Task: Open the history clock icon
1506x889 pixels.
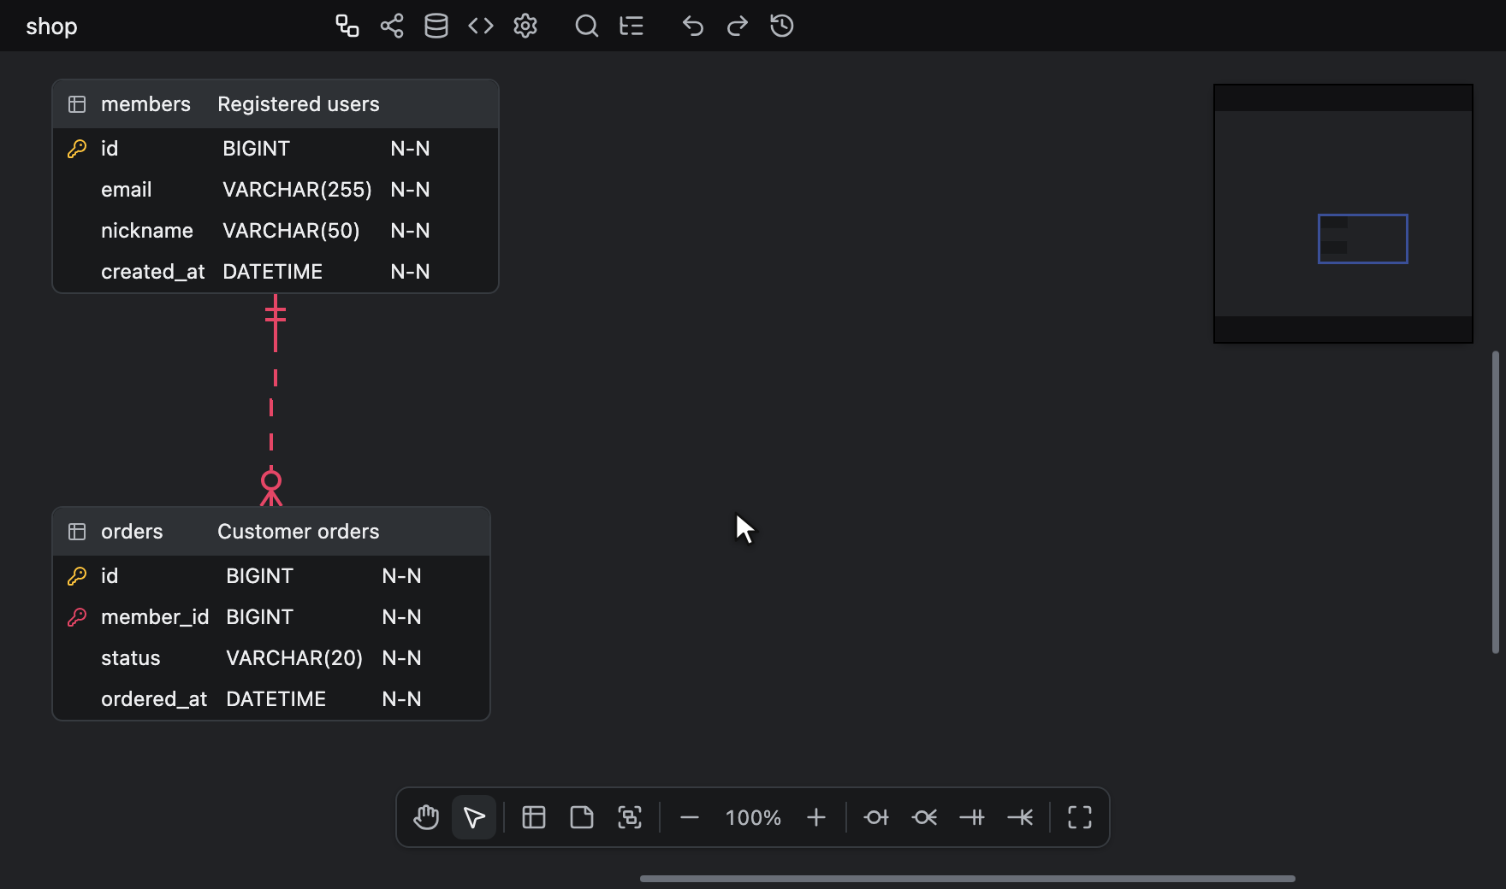Action: point(782,26)
